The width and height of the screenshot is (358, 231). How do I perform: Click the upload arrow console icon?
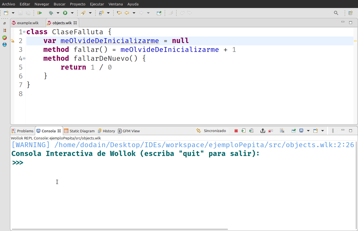(x=263, y=131)
